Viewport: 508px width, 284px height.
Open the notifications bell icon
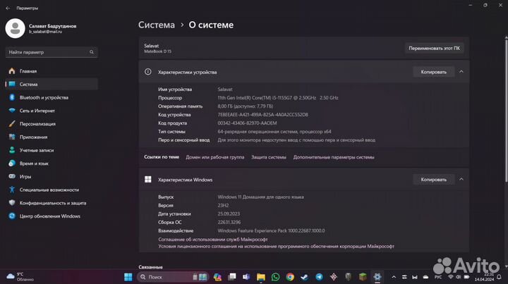click(x=500, y=277)
